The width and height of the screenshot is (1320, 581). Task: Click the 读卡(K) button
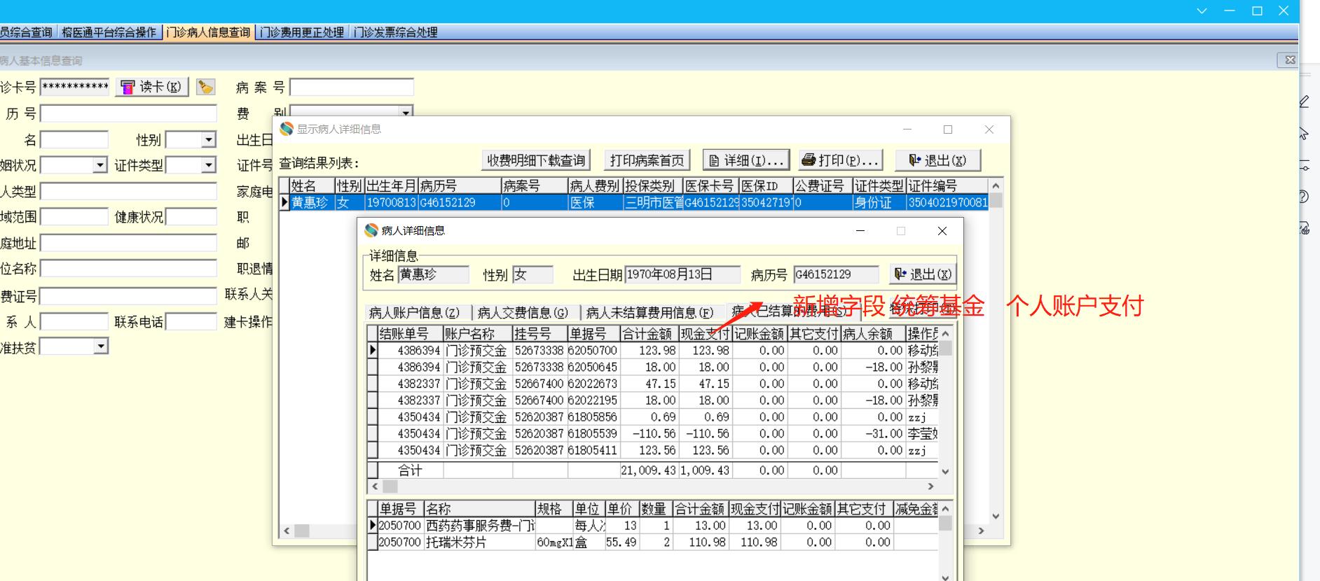coord(152,87)
